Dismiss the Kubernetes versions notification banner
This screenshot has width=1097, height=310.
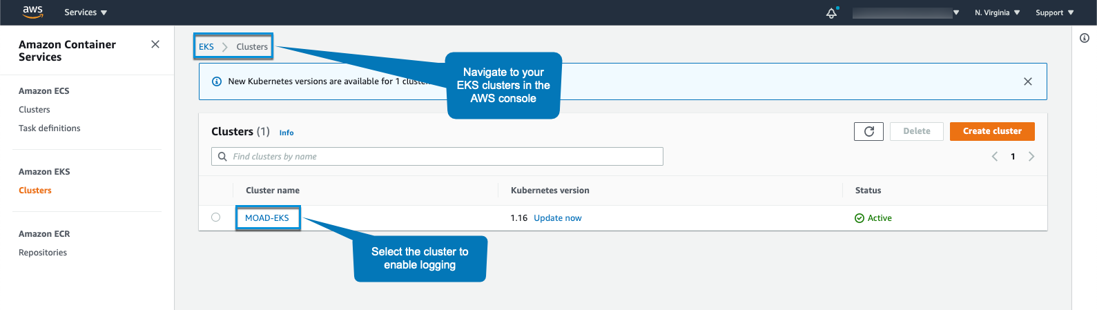pyautogui.click(x=1027, y=81)
